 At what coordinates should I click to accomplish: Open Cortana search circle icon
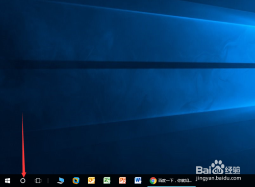click(23, 181)
